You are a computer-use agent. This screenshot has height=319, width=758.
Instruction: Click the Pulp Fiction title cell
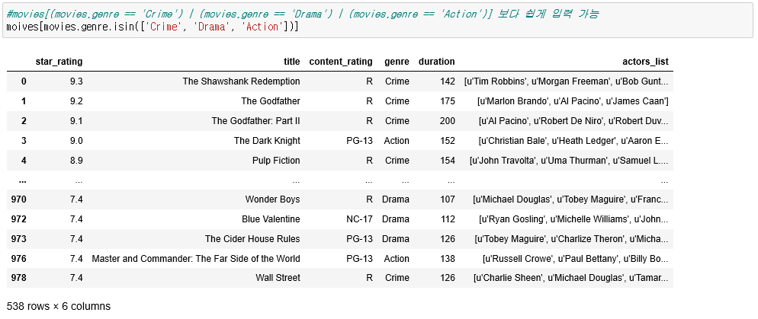(x=276, y=161)
